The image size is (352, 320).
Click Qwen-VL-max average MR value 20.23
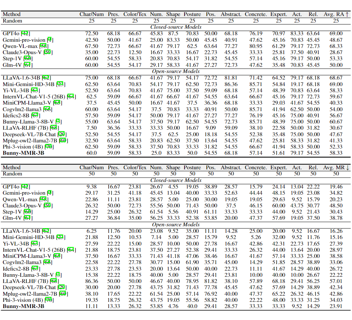click(336, 199)
